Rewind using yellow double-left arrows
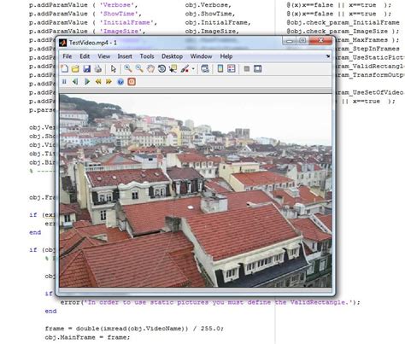 (98, 82)
